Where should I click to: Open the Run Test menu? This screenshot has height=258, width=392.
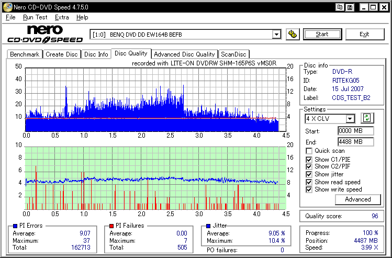[35, 17]
